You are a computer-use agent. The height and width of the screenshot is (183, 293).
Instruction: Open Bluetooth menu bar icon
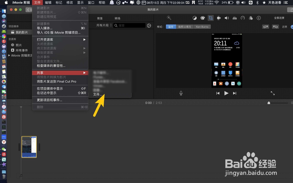(x=257, y=3)
